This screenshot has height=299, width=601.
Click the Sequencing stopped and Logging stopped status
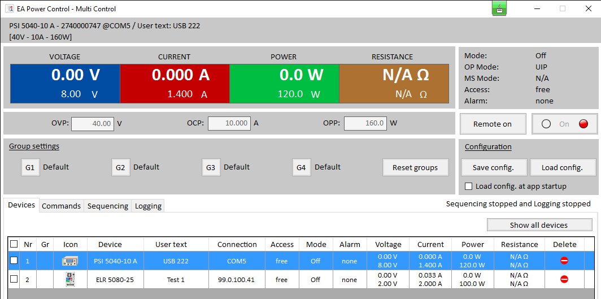518,203
